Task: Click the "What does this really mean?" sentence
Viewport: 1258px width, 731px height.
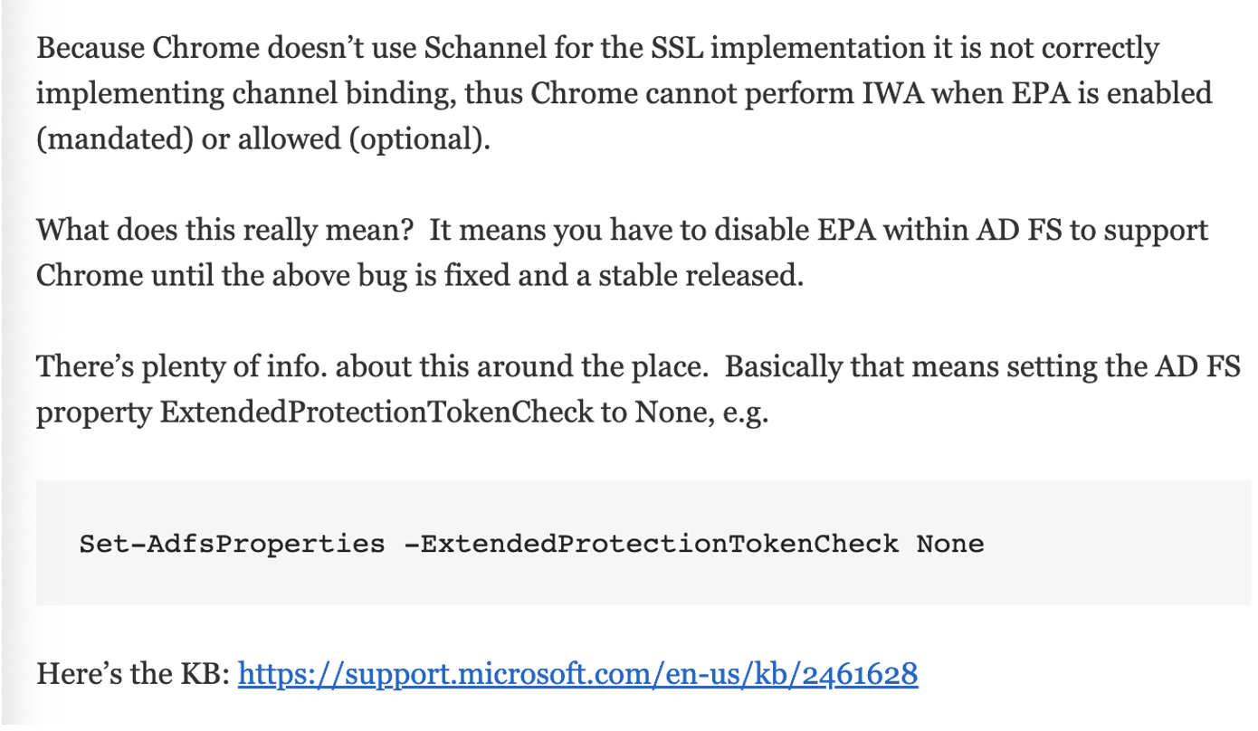Action: pyautogui.click(x=225, y=230)
